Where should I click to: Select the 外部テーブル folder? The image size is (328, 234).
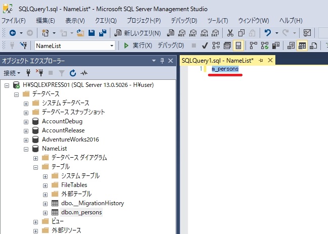coord(76,194)
